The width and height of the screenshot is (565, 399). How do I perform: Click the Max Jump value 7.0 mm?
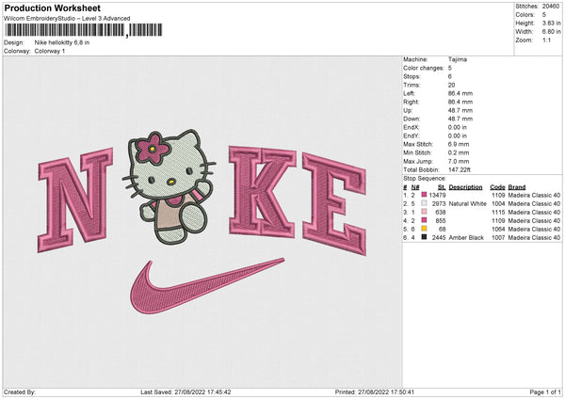(459, 161)
